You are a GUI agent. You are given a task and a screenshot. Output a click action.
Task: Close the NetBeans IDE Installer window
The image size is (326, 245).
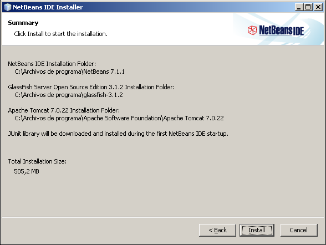click(318, 7)
